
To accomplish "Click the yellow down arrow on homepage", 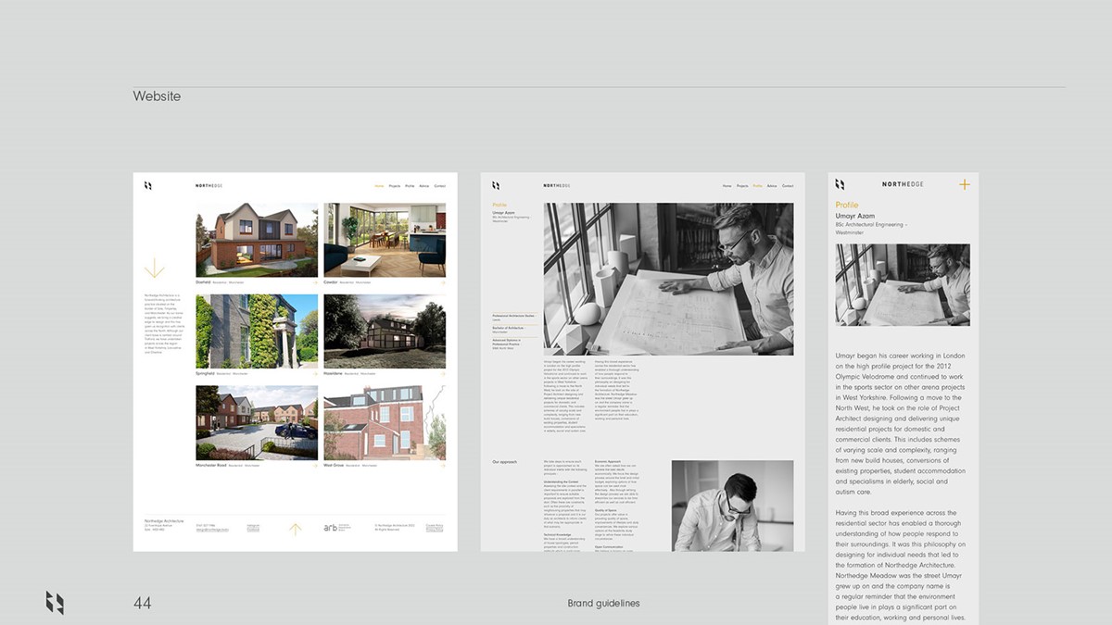I will 154,269.
